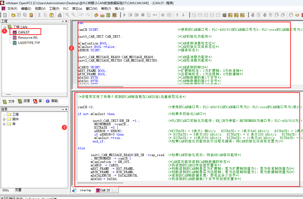Click the down arrow toolbar icon
303x199 pixels.
click(x=183, y=15)
